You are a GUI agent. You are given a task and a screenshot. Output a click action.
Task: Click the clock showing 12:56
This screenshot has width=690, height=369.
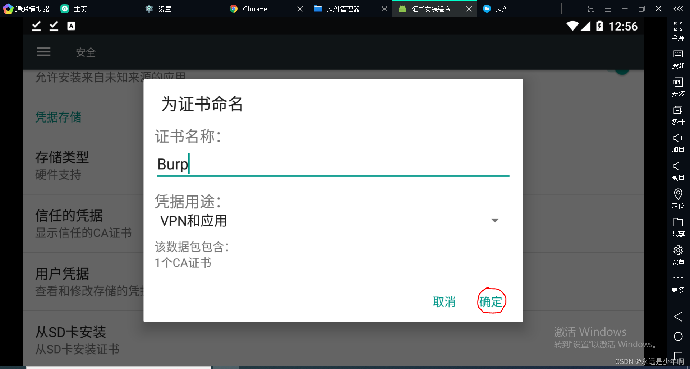point(623,26)
